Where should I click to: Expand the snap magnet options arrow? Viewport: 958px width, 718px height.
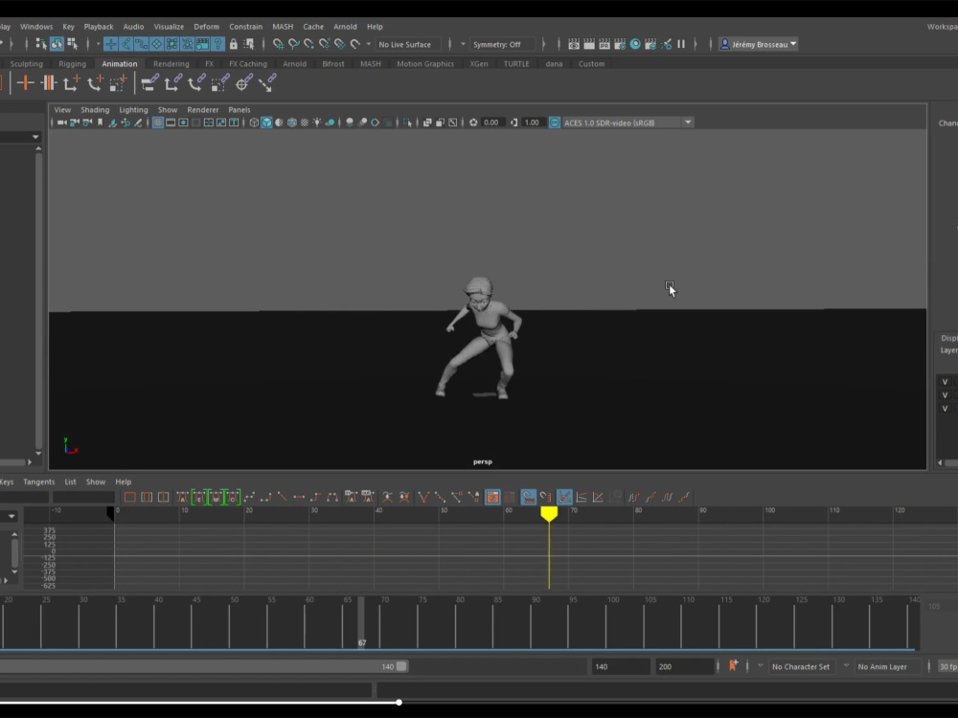point(369,44)
